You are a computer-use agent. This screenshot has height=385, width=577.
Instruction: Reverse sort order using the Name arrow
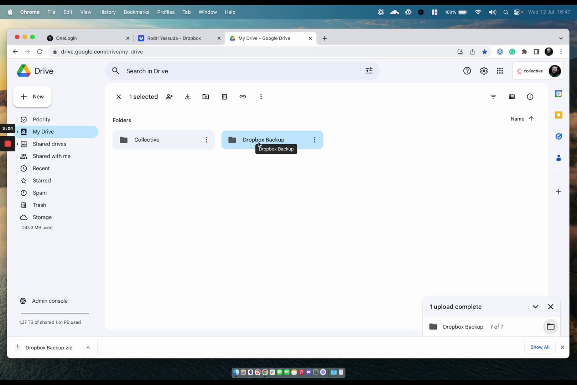click(531, 119)
